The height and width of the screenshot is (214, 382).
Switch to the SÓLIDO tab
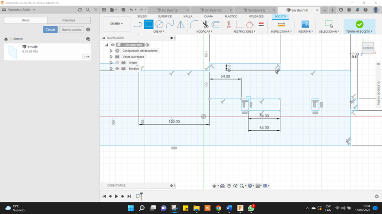tap(142, 16)
